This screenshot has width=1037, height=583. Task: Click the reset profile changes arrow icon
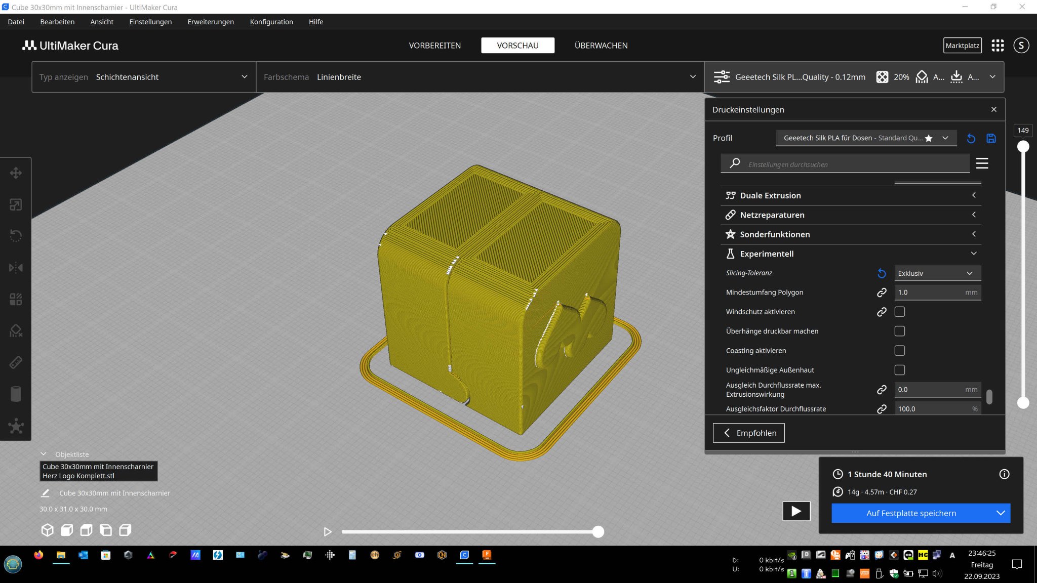(971, 138)
